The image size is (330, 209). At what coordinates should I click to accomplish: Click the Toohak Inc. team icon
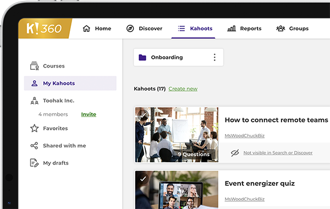[x=34, y=101]
